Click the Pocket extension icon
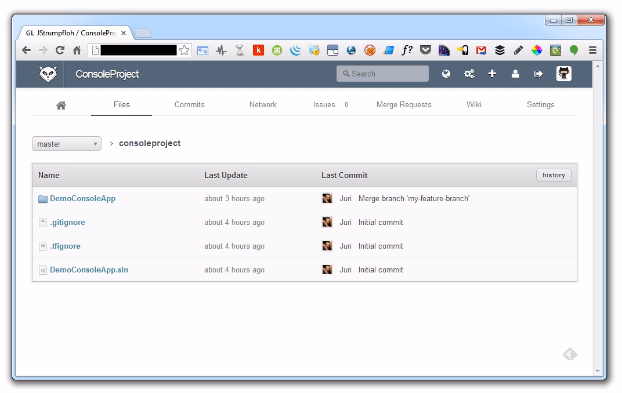Image resolution: width=622 pixels, height=393 pixels. (x=425, y=50)
